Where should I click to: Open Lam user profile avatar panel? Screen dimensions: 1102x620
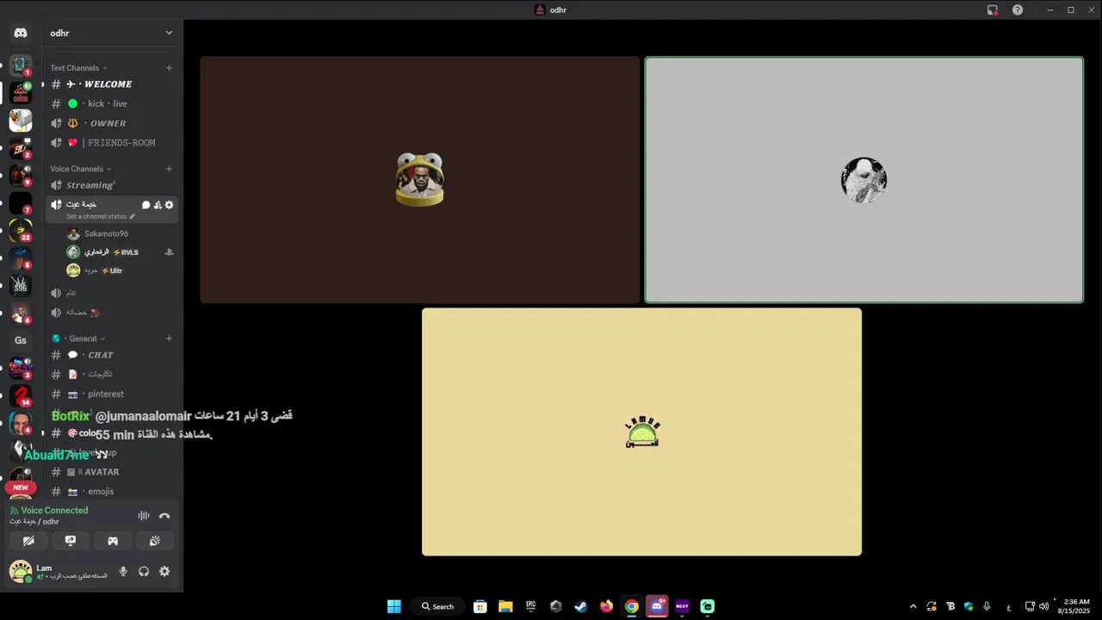click(x=59, y=571)
